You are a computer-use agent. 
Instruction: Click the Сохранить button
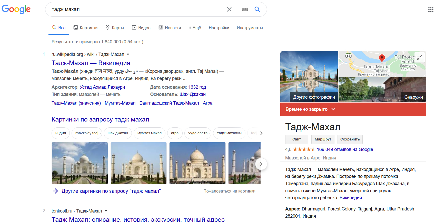350,139
